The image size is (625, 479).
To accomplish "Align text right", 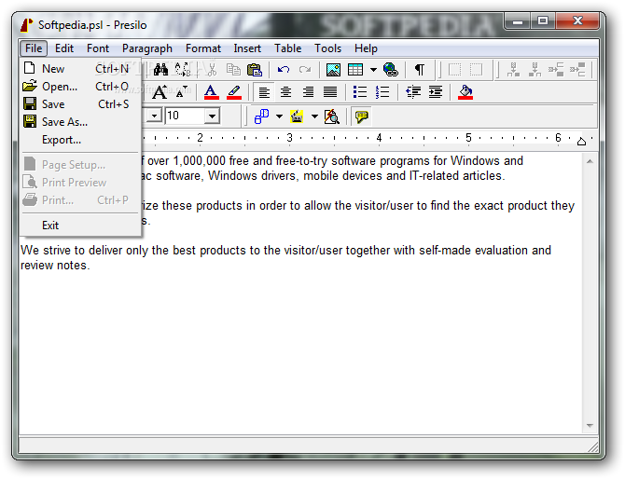I will pyautogui.click(x=308, y=92).
